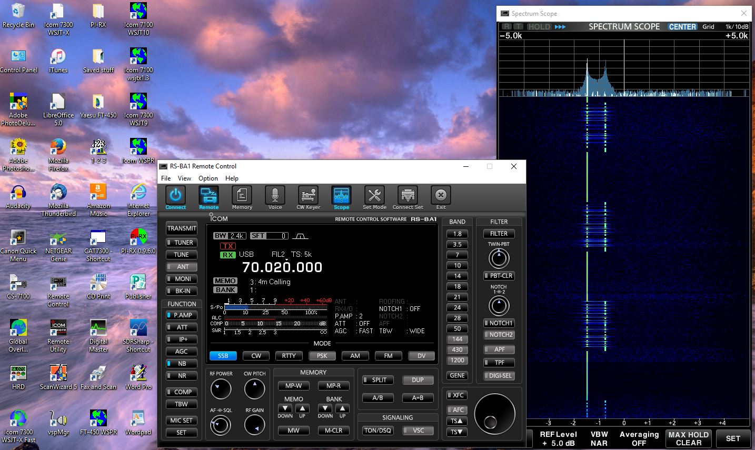Toggle the DIGI-SEL button
The height and width of the screenshot is (450, 755).
[x=499, y=376]
